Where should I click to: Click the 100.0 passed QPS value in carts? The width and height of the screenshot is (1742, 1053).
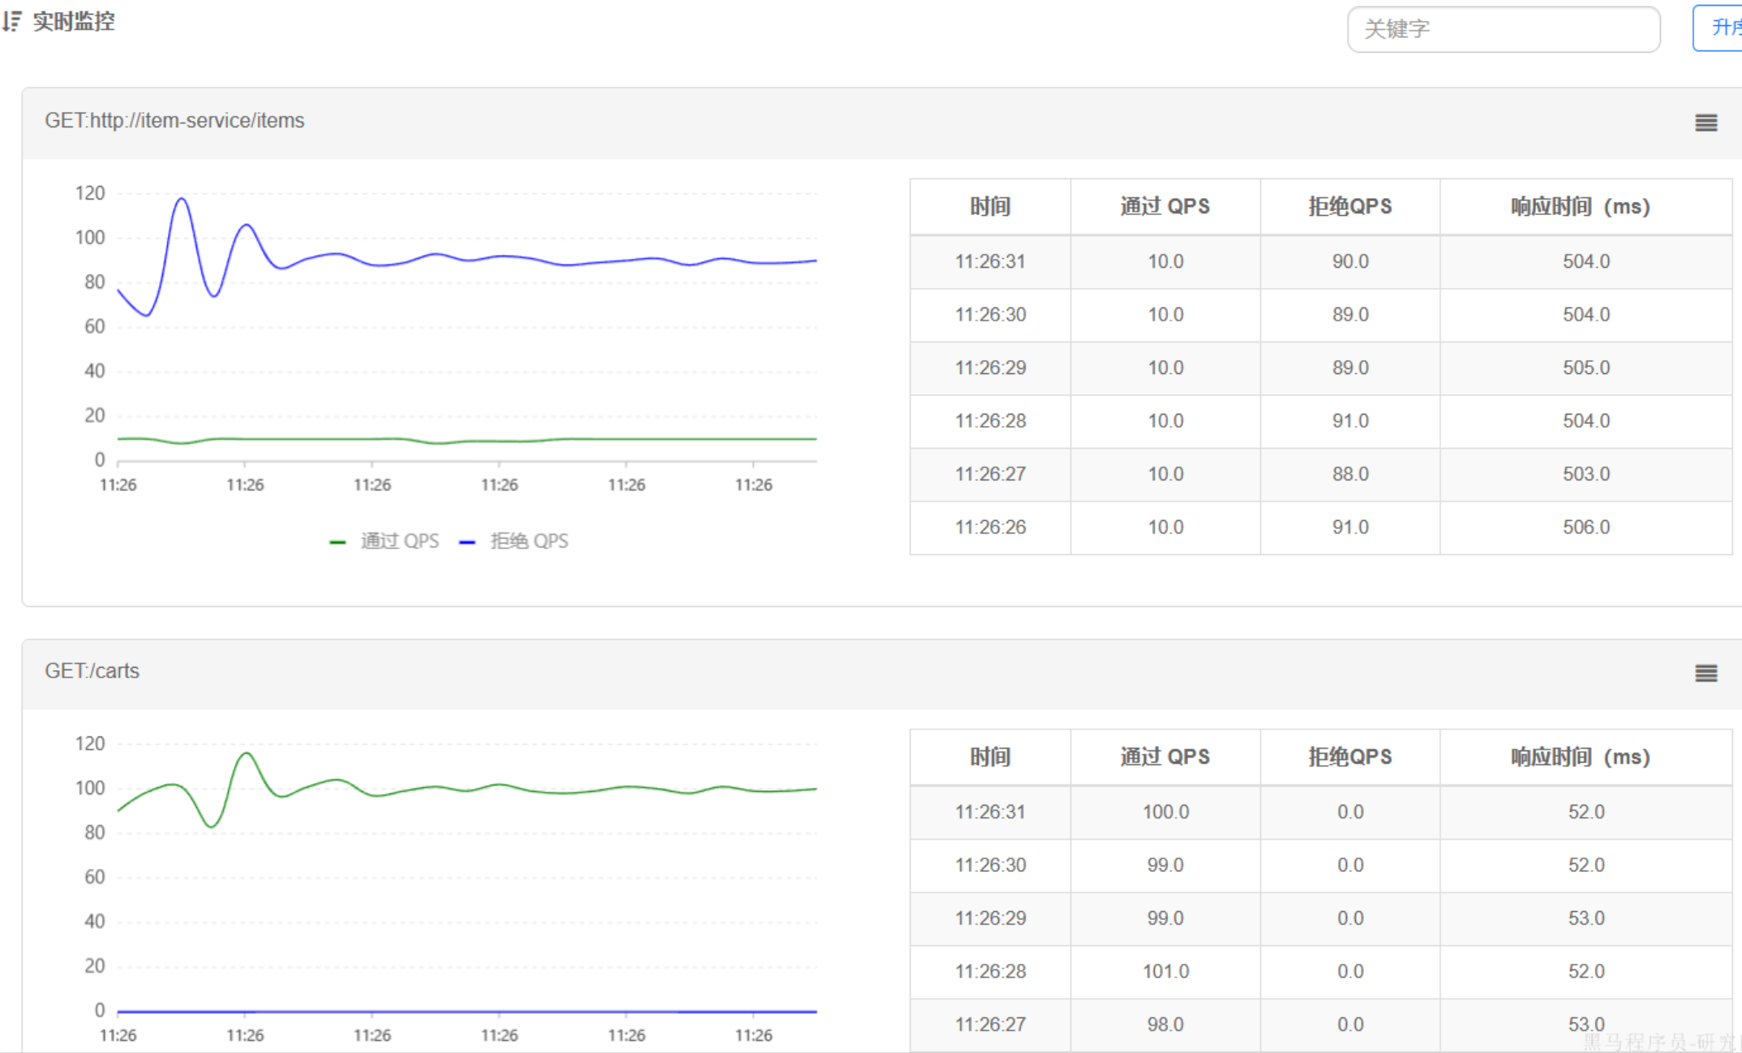coord(1165,811)
